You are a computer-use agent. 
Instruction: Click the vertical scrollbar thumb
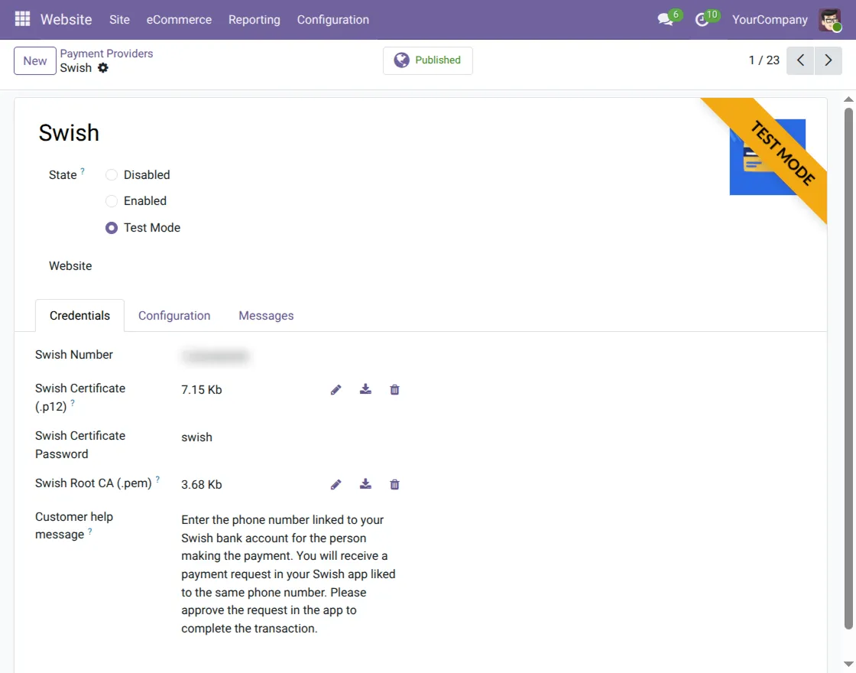848,369
